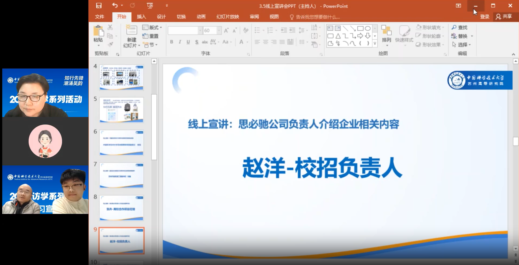Select the triangle shape in gallery

(x=338, y=36)
